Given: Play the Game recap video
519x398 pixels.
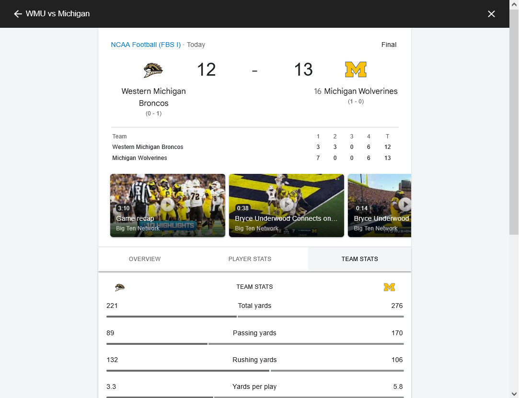Looking at the screenshot, I should [x=167, y=205].
